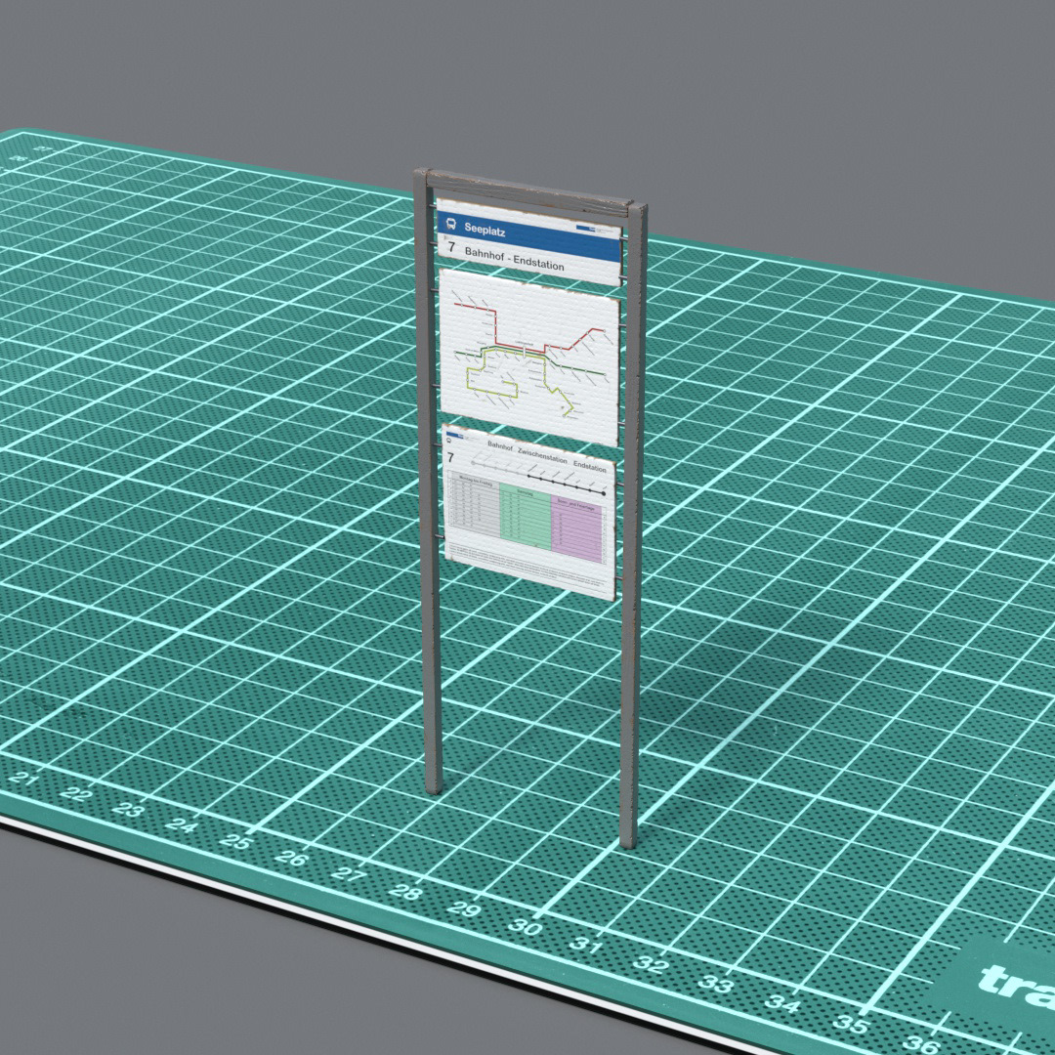
Task: Click the green Samstag timetable column
Action: (x=525, y=519)
